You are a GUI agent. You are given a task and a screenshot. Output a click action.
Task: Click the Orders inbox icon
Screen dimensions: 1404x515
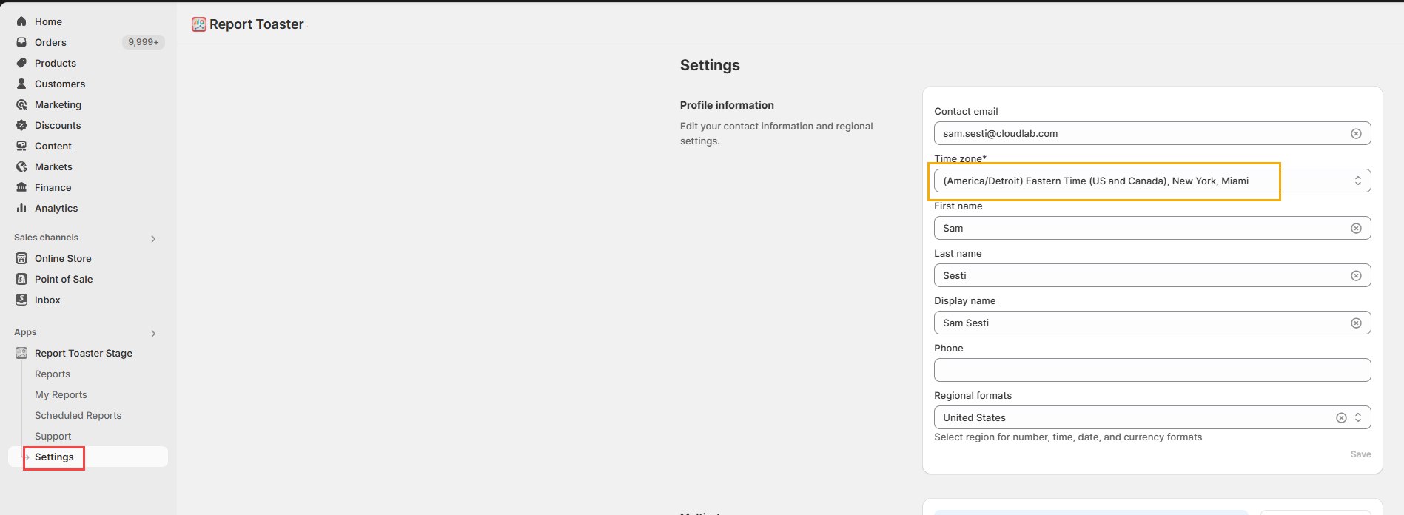(x=21, y=42)
